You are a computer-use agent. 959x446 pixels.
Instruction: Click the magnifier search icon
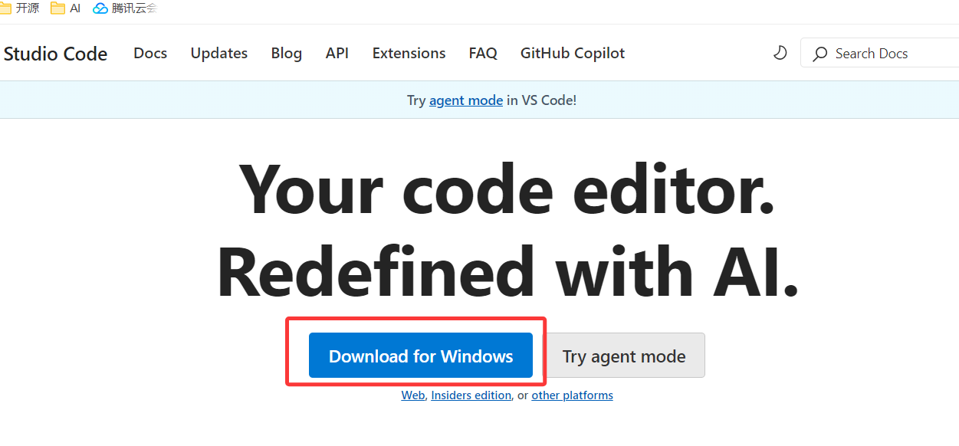tap(820, 54)
